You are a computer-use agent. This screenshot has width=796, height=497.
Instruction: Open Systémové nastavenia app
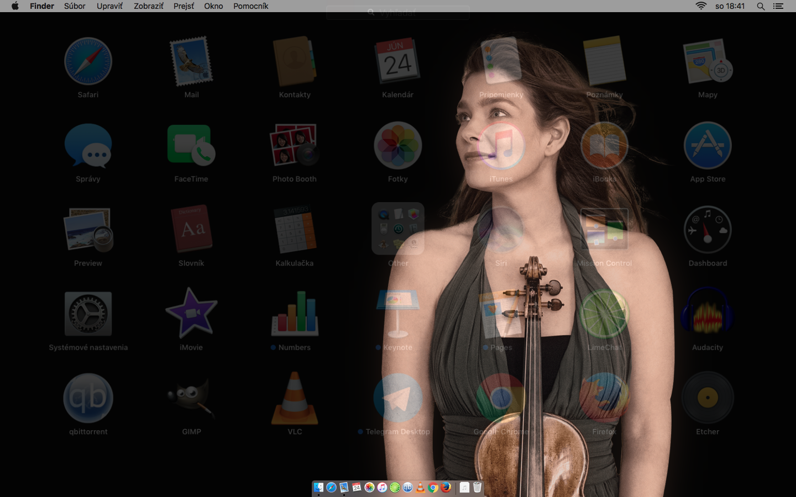click(88, 314)
